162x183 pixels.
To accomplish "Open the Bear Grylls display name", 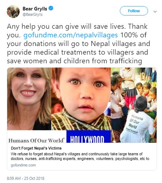I will coord(35,9).
